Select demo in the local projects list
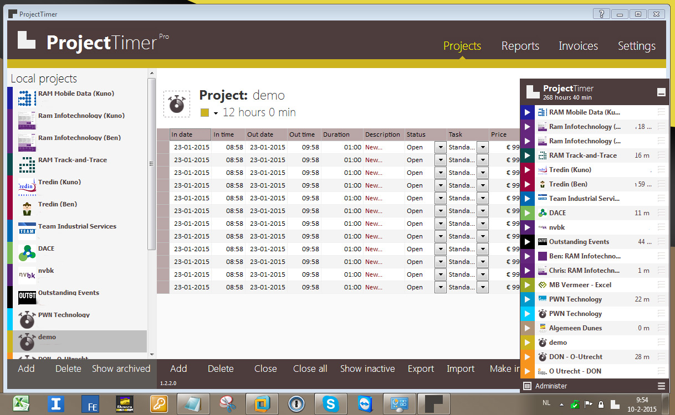The image size is (675, 415). 77,341
